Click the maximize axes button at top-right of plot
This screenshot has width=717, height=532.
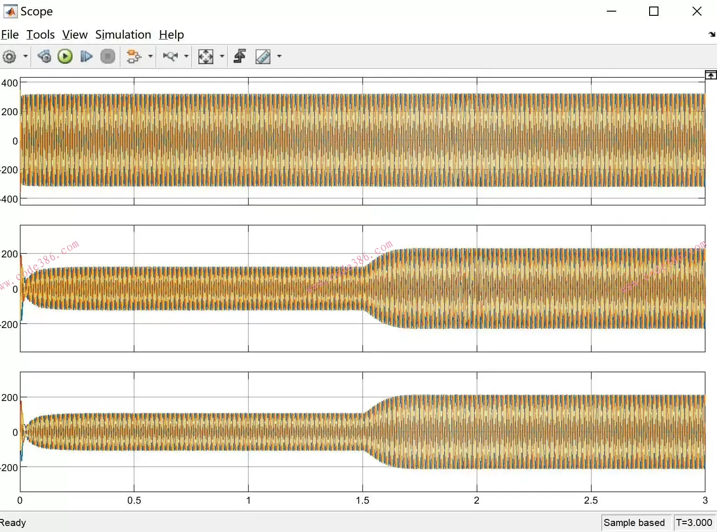coord(710,75)
